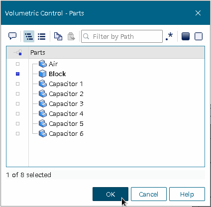
Task: Uncheck the Block part checkbox
Action: click(17, 74)
